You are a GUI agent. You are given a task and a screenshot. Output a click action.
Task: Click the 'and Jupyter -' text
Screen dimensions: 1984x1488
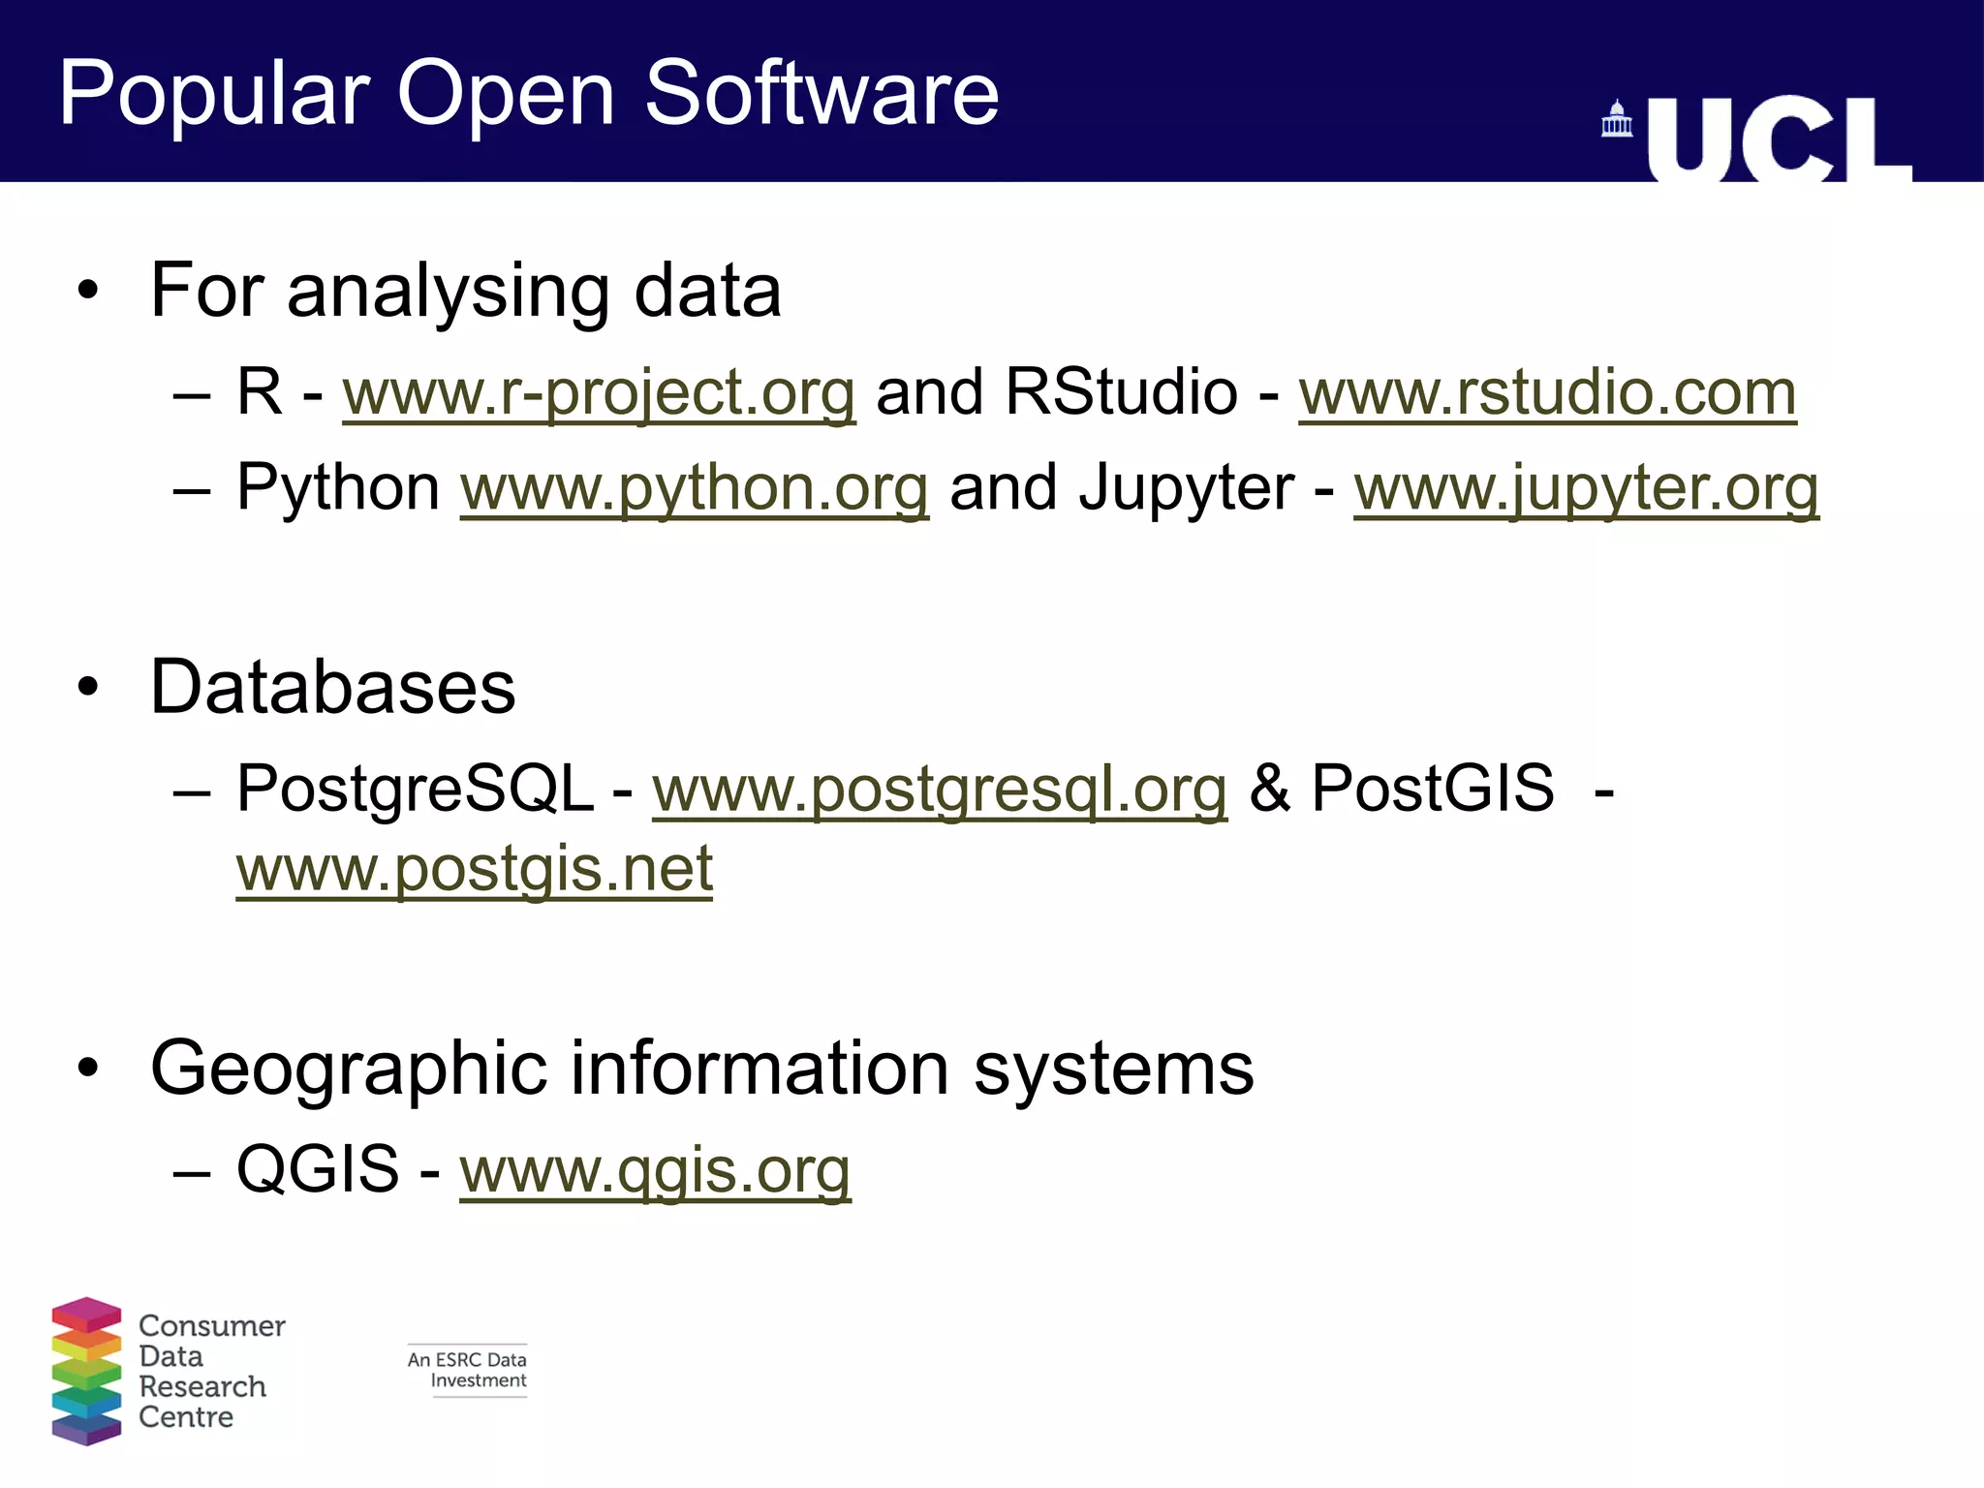coord(1142,488)
